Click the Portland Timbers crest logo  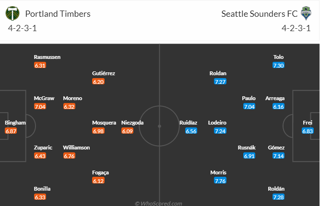pyautogui.click(x=12, y=13)
